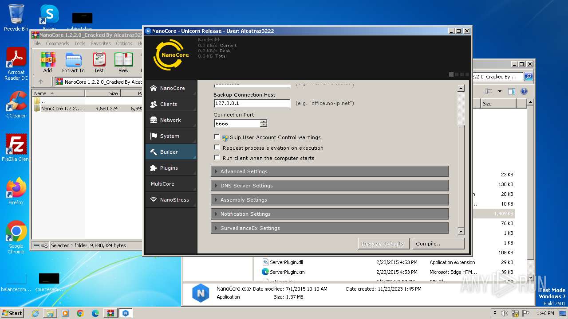This screenshot has width=568, height=319.
Task: Decrease the Connection Port value
Action: (x=264, y=125)
